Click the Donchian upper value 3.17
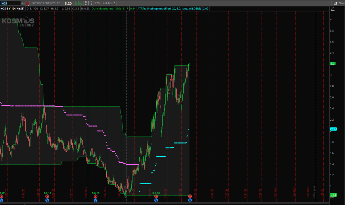Screen dimensions: 345x205 click(125, 9)
